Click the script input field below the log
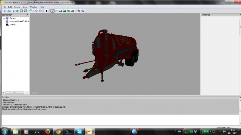Image resolution: width=241 pixels, height=135 pixels. point(120,120)
